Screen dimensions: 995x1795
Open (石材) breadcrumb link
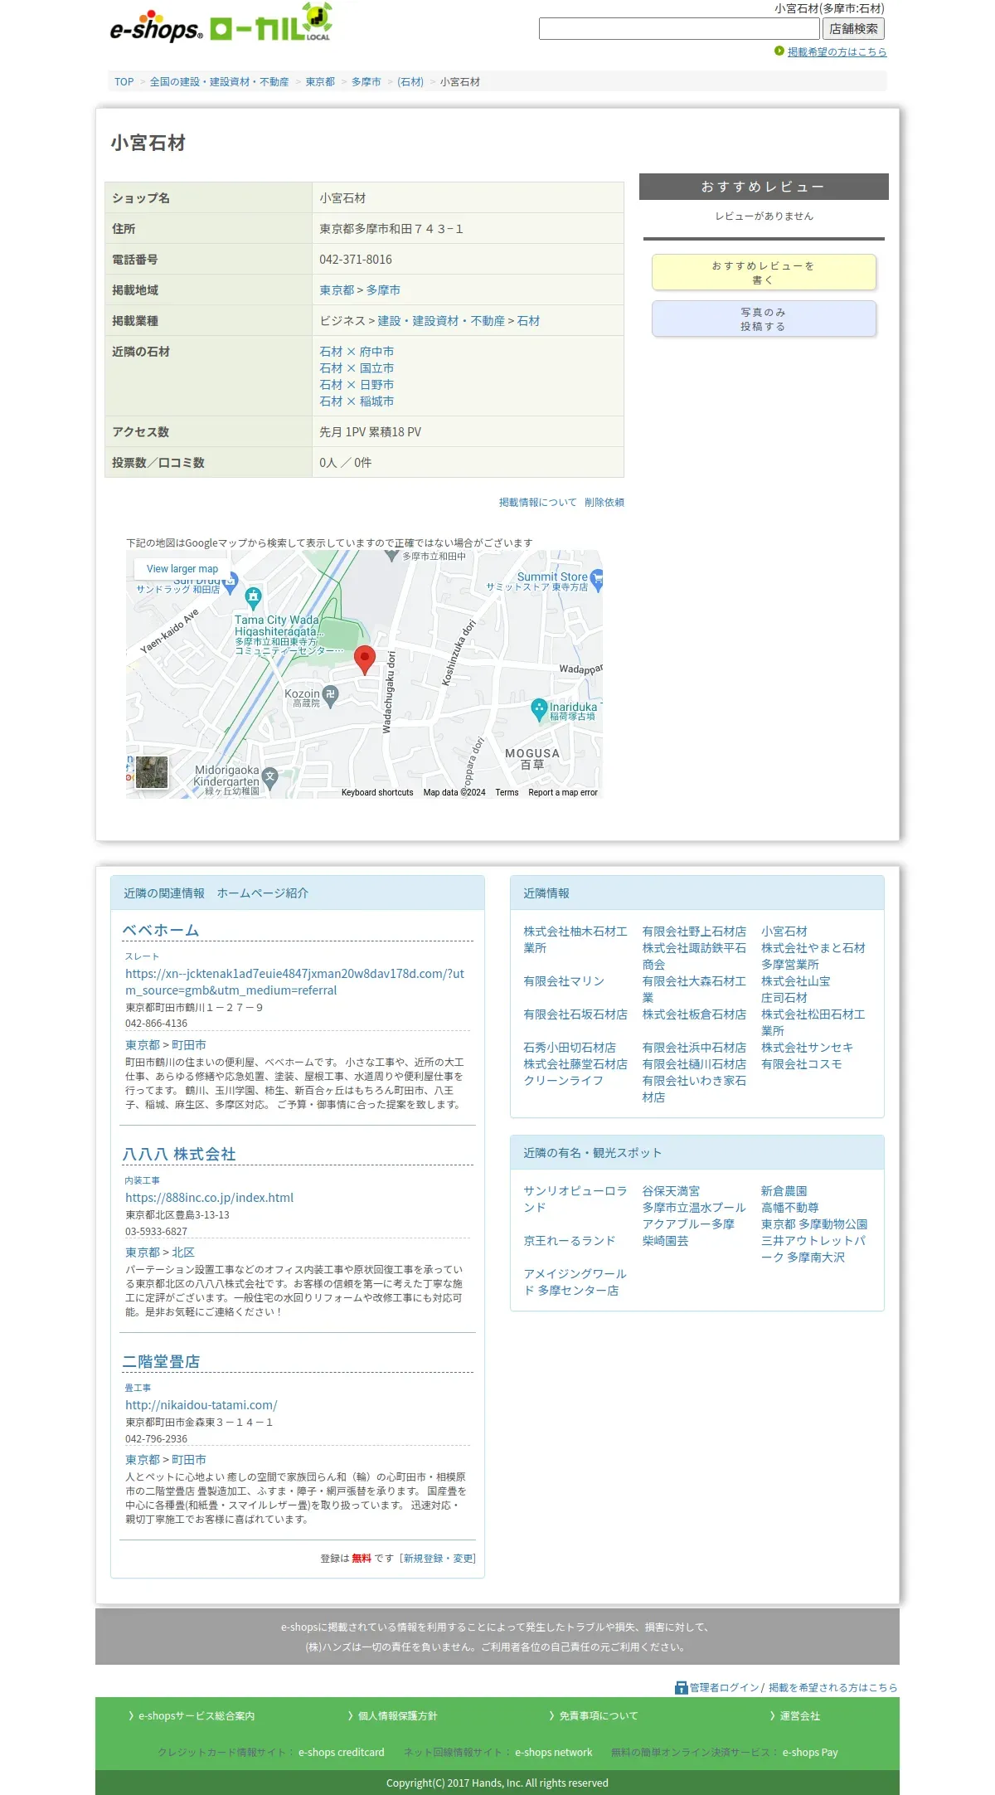[410, 82]
